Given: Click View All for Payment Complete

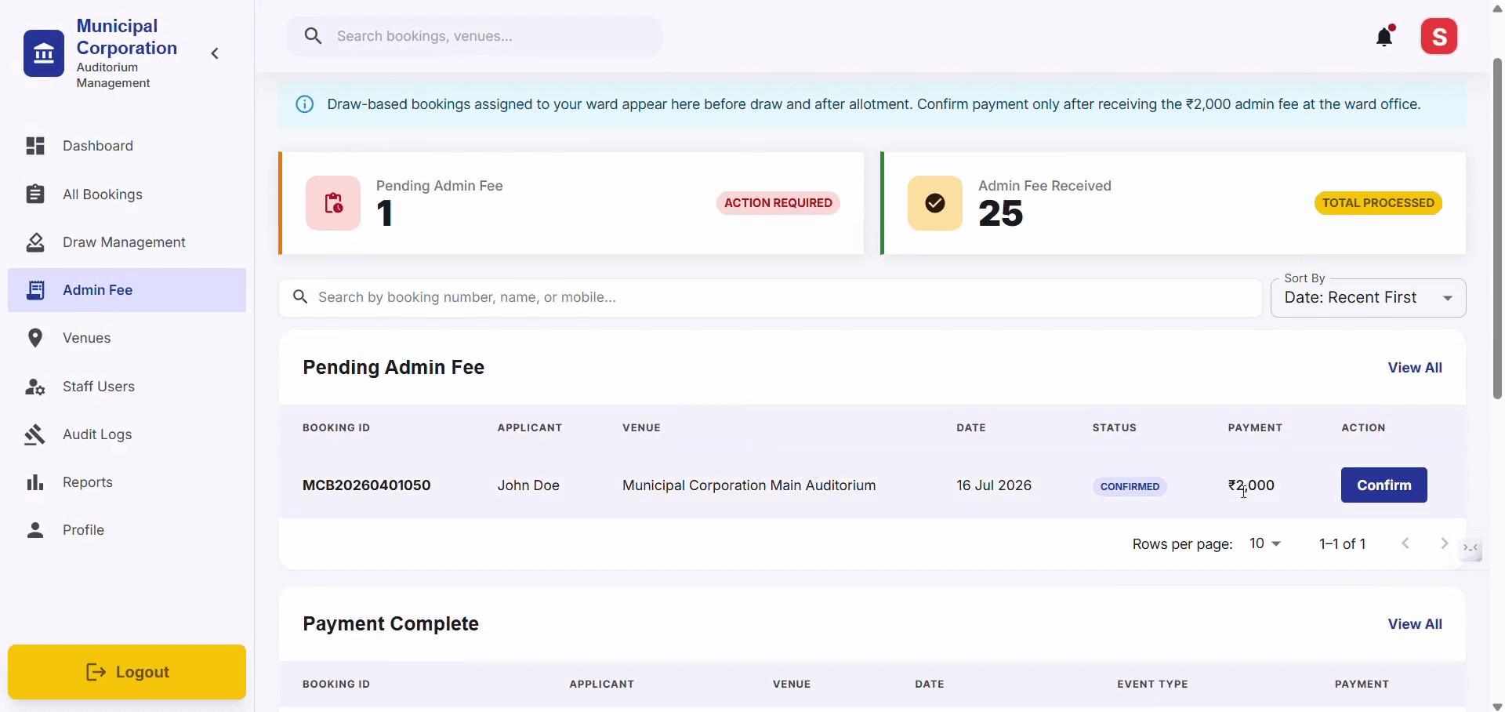Looking at the screenshot, I should (1415, 624).
